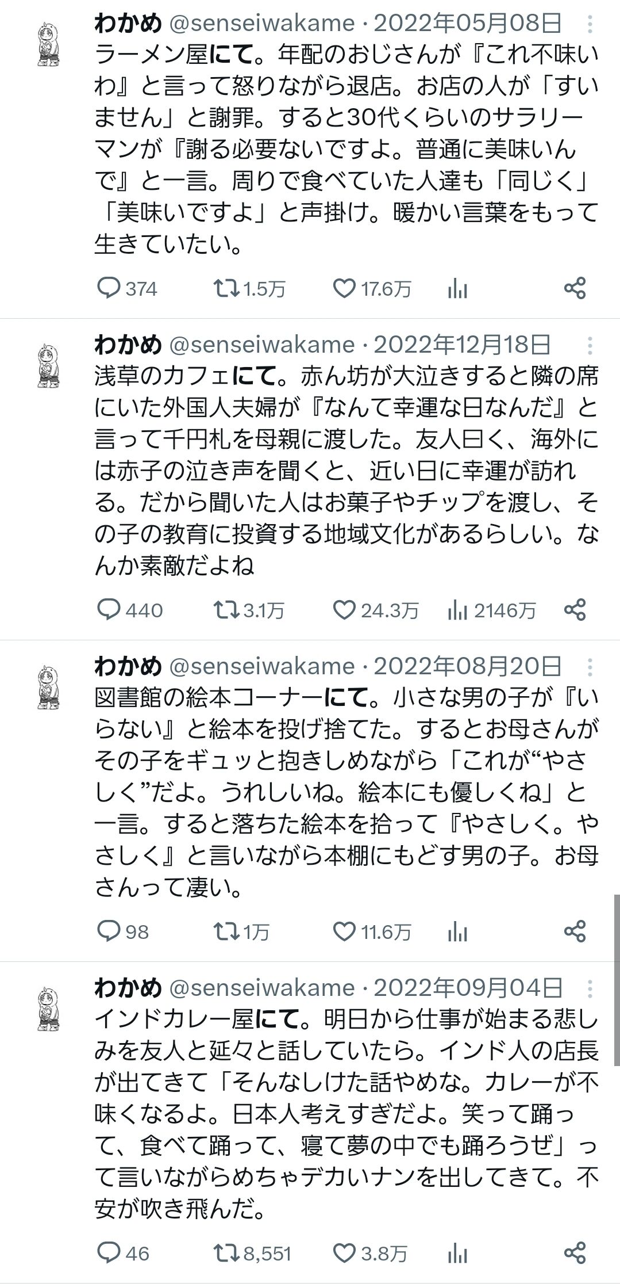Open more options on the 12月18日 tweet

click(x=591, y=345)
